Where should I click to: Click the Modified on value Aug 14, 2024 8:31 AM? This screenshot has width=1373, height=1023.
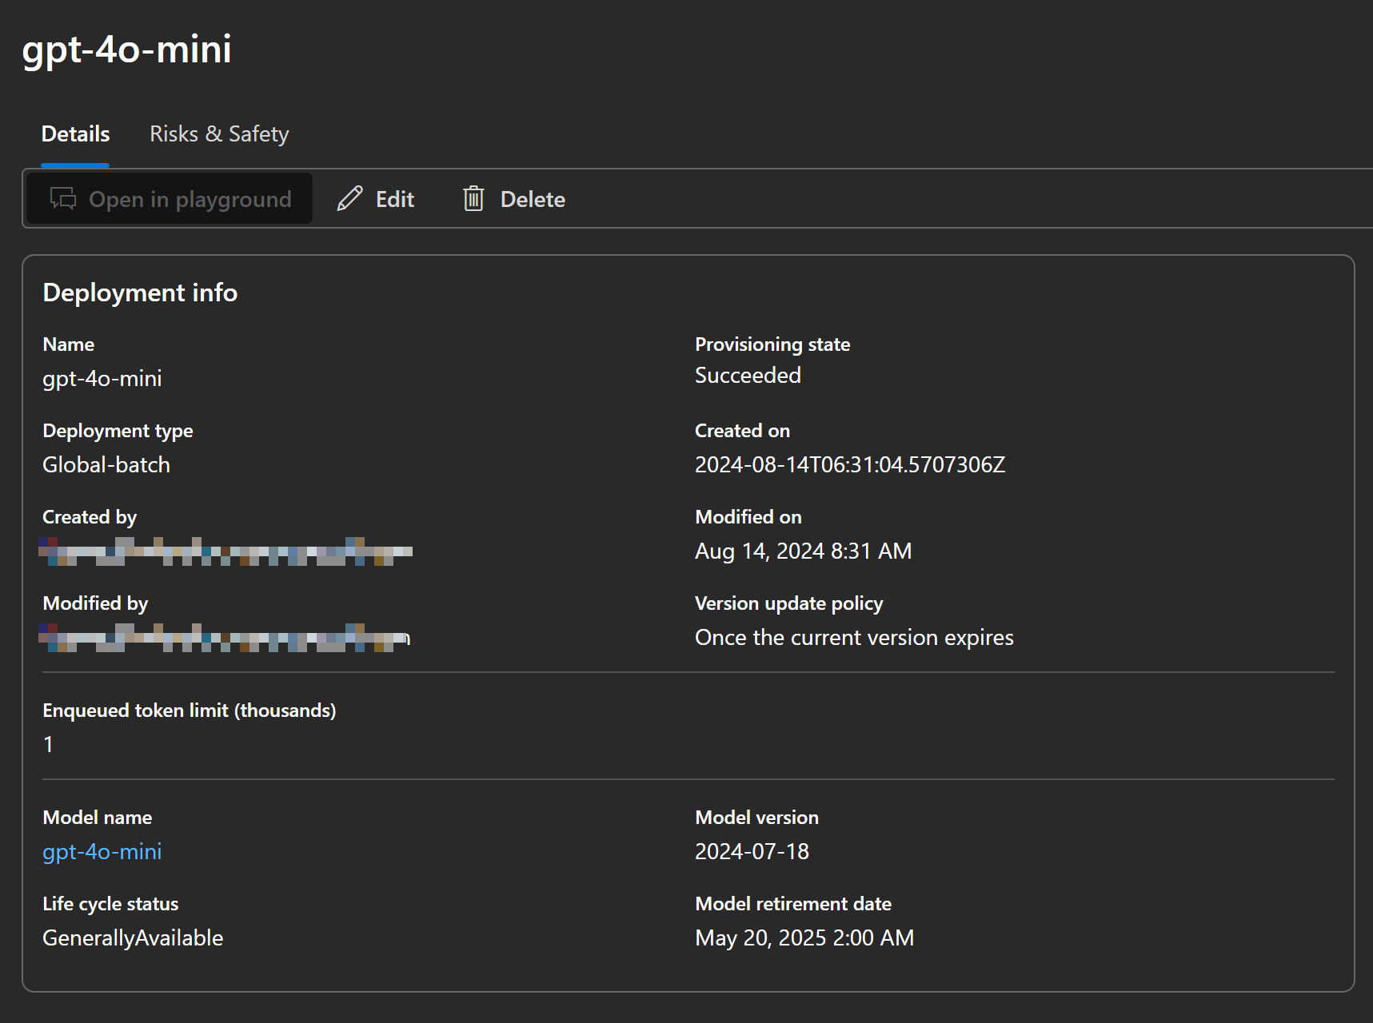coord(803,551)
